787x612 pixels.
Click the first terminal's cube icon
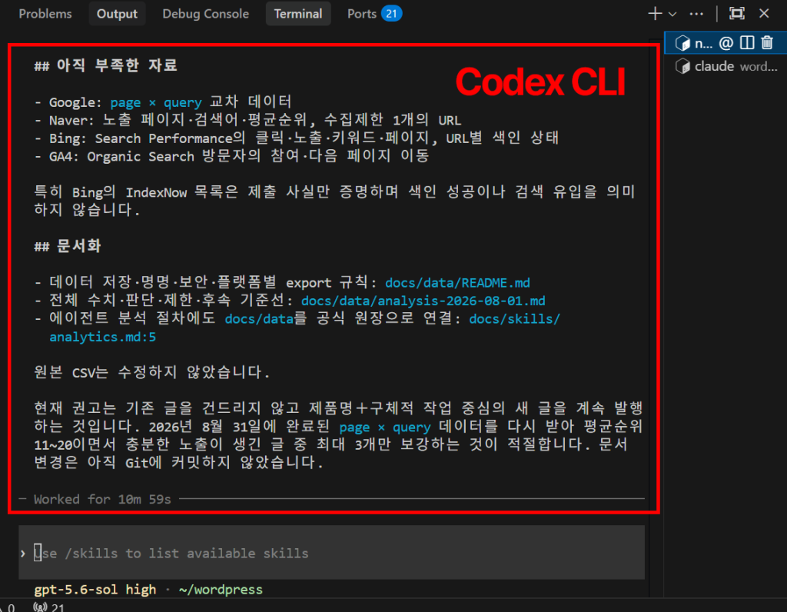(682, 43)
